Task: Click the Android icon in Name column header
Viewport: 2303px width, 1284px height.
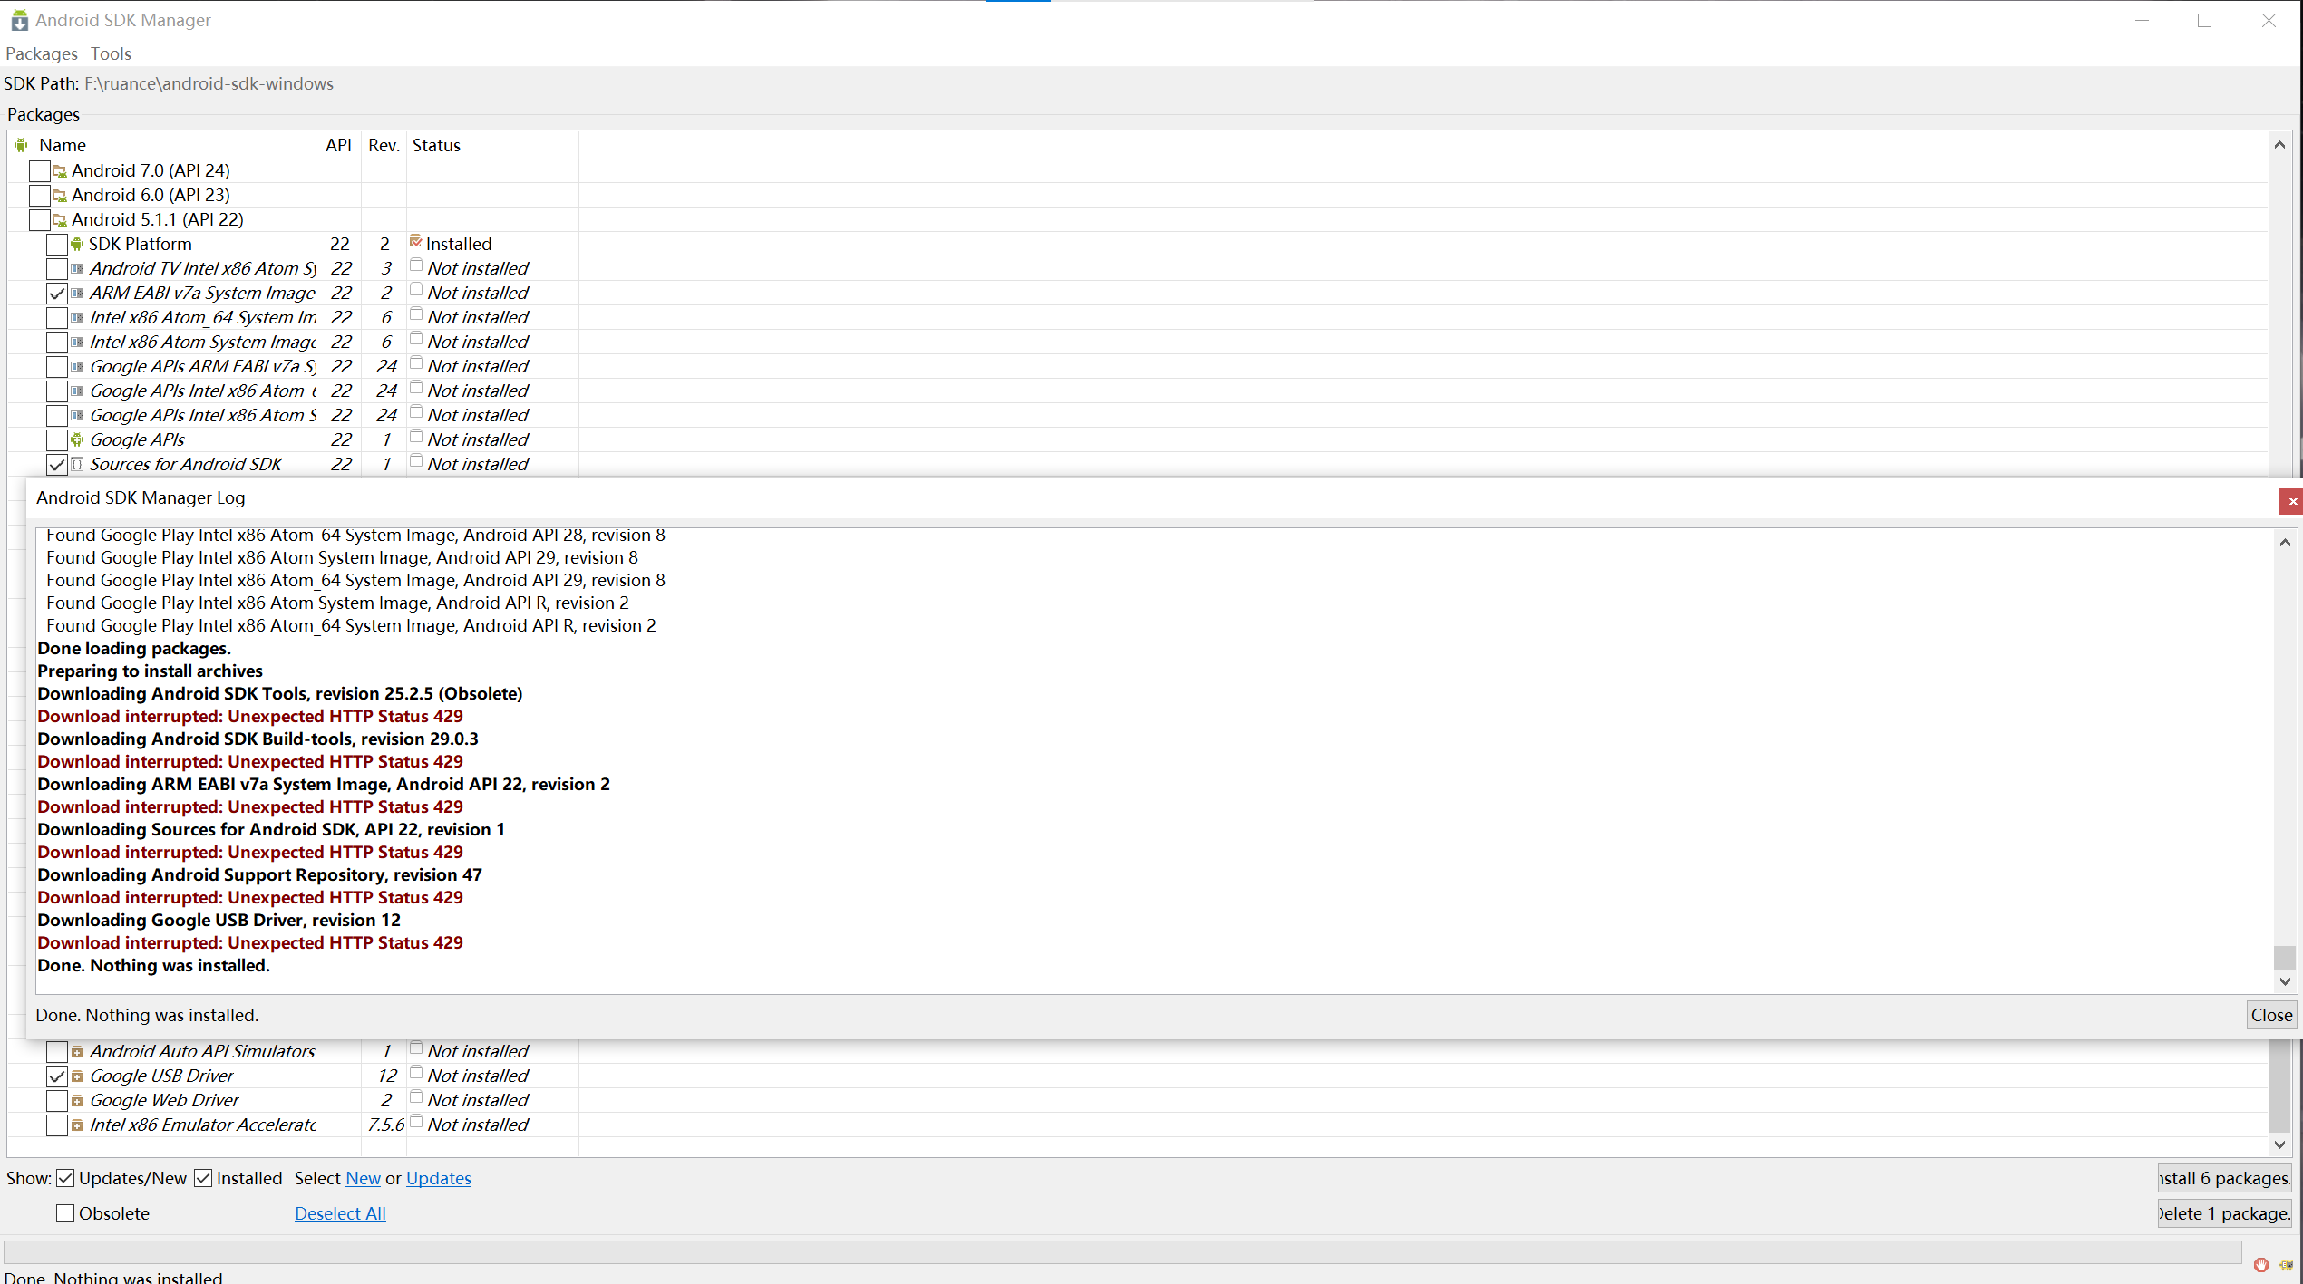Action: click(21, 145)
